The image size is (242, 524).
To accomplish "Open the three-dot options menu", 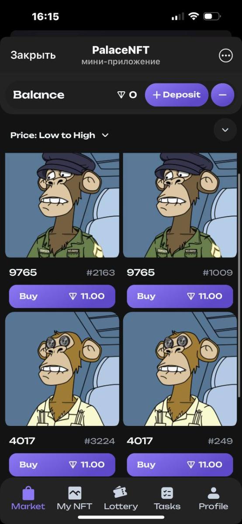I will click(225, 55).
